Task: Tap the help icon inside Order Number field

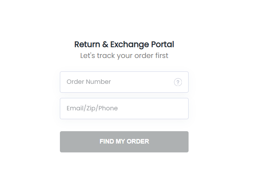Action: [x=178, y=82]
